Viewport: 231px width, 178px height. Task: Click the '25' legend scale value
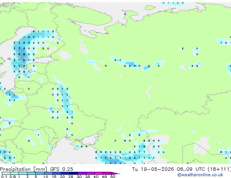71,177
